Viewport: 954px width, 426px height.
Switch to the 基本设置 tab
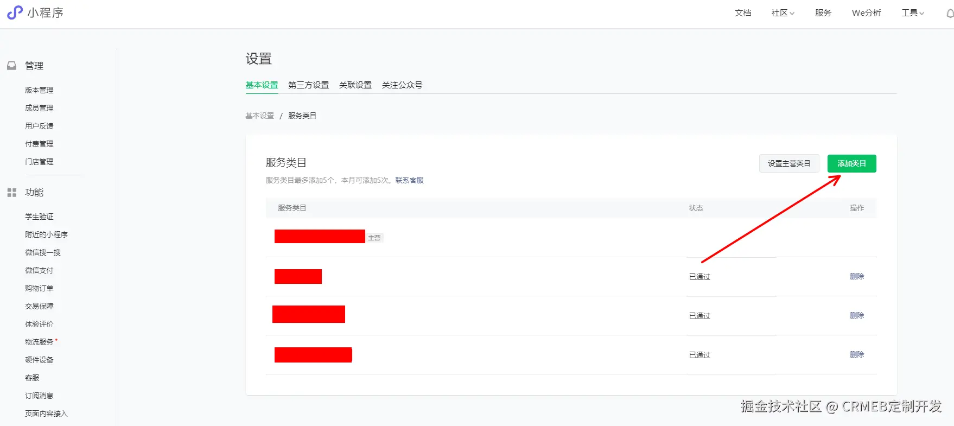(262, 85)
